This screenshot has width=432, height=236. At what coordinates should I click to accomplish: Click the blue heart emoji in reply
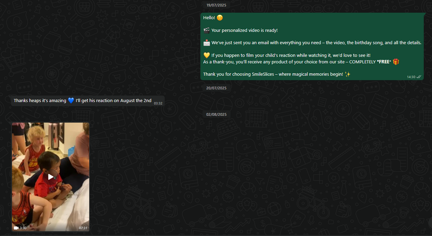tap(71, 101)
